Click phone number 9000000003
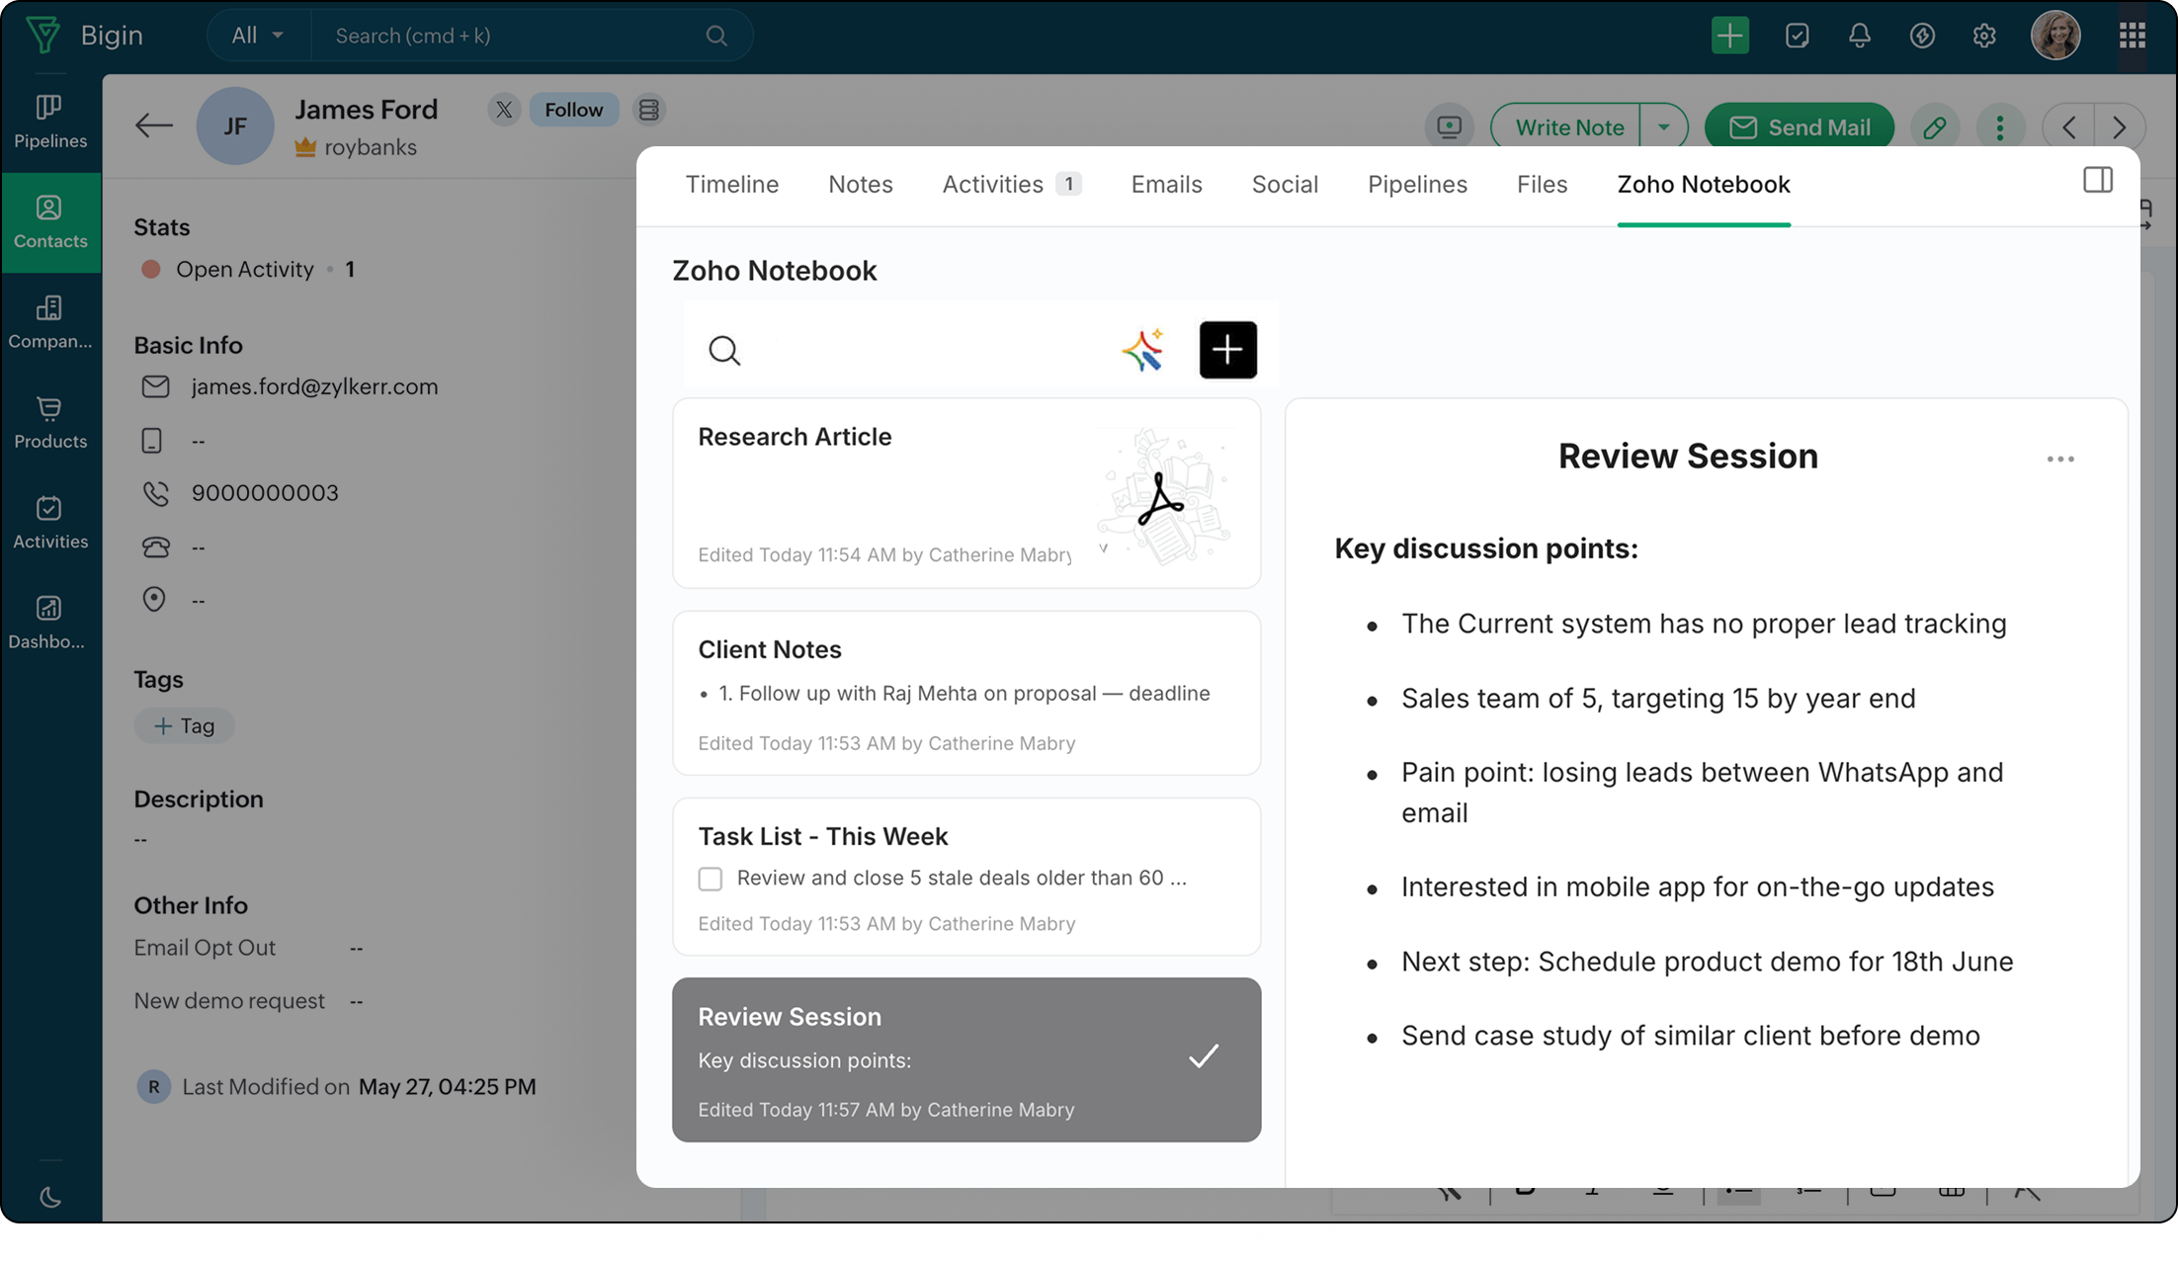Screen dimensions: 2178x1263 (265, 493)
